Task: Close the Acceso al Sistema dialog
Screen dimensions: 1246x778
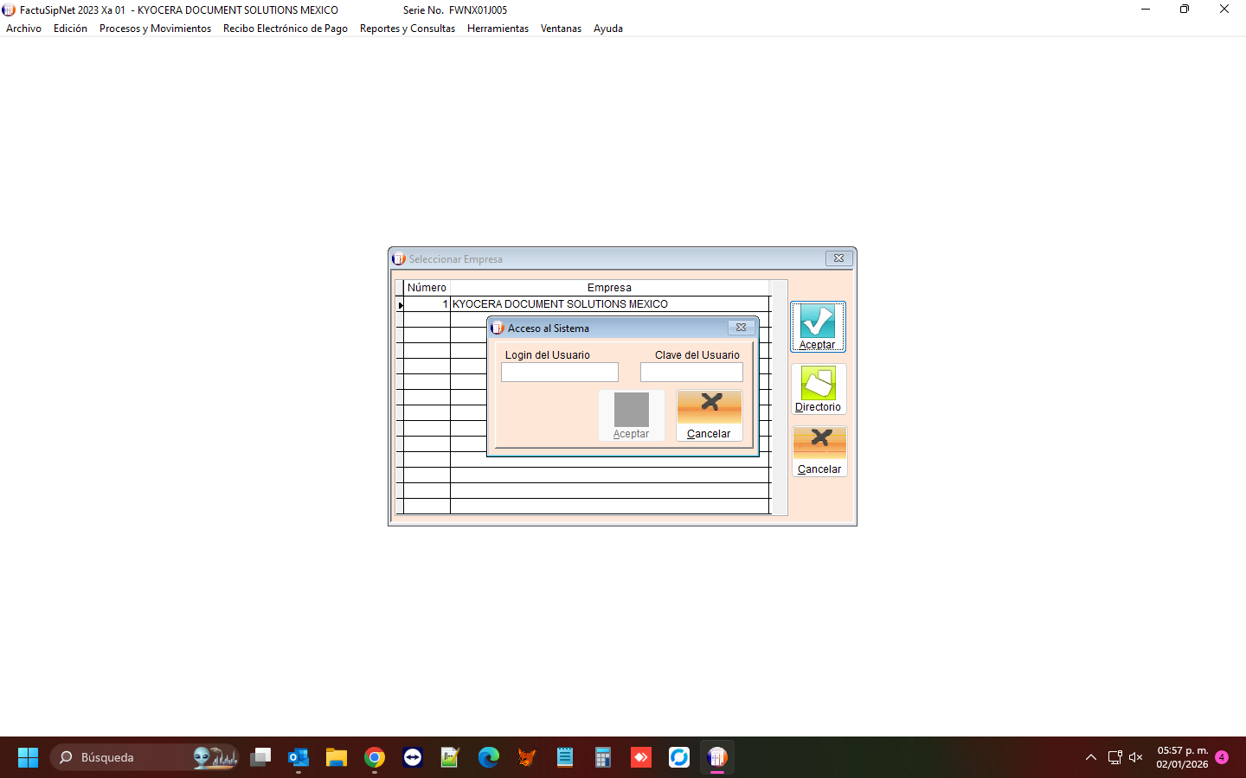Action: coord(741,328)
